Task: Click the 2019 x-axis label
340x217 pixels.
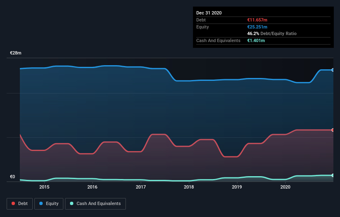Action: pyautogui.click(x=237, y=187)
